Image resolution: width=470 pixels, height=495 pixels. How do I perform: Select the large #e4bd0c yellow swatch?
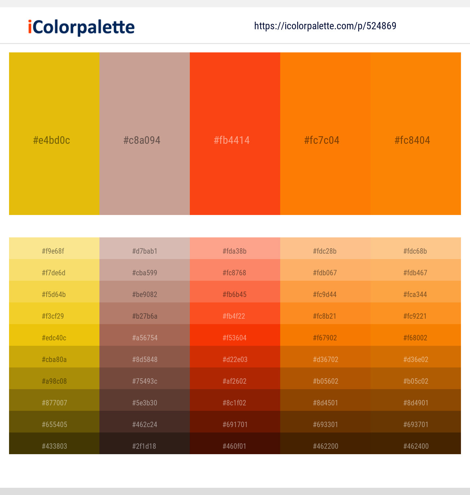tap(54, 134)
